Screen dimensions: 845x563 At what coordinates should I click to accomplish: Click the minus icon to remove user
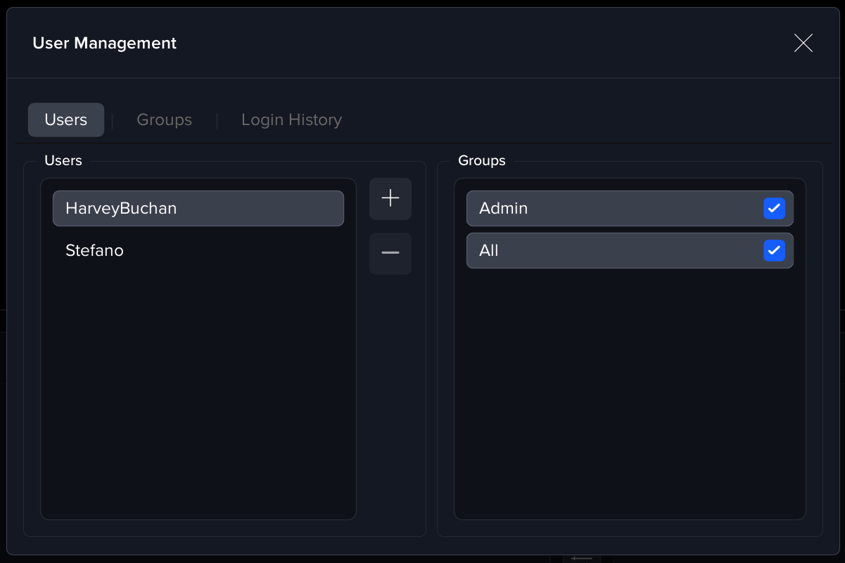click(390, 253)
